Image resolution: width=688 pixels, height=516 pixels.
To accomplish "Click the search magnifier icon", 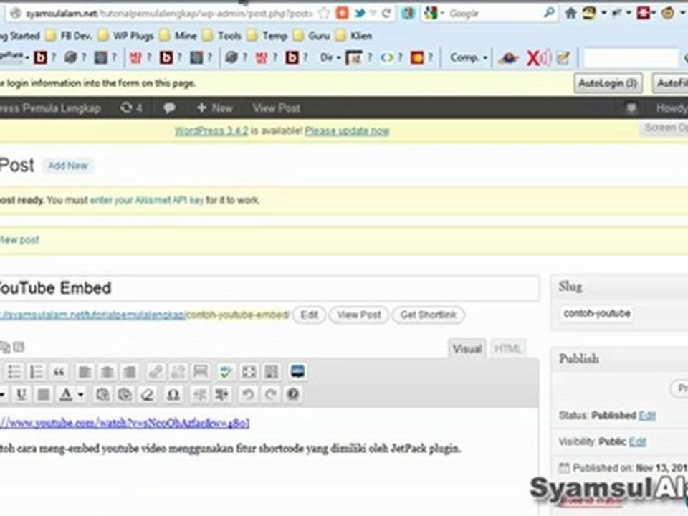I will point(549,13).
